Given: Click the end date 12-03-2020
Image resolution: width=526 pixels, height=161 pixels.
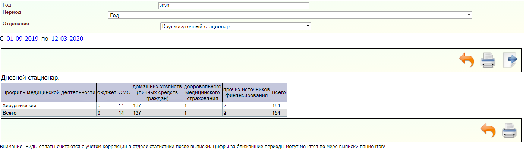Looking at the screenshot, I should pos(67,39).
